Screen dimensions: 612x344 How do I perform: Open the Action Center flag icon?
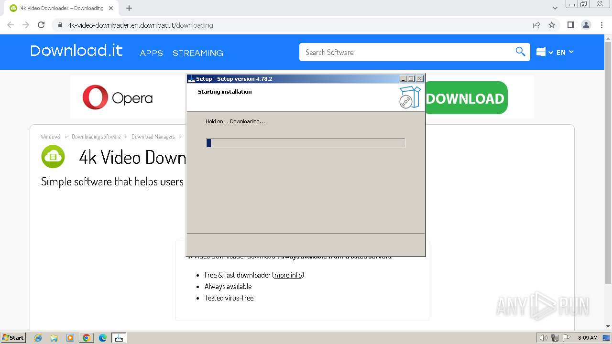[x=567, y=338]
